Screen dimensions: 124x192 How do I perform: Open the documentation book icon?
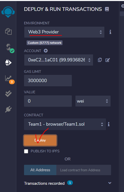107,9
